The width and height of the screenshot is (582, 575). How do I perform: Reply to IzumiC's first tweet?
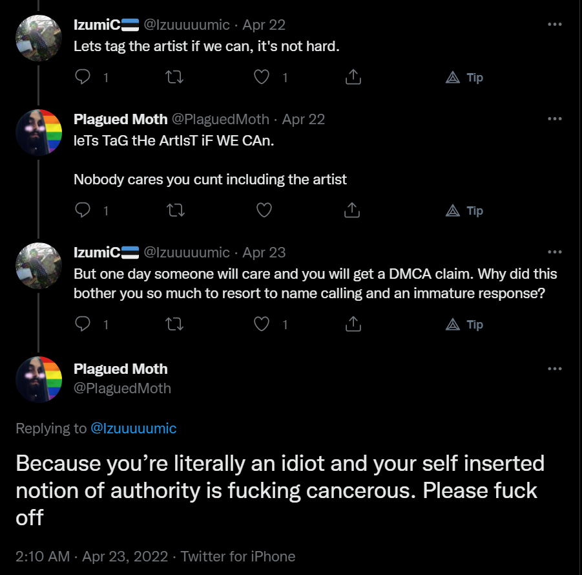click(x=83, y=77)
